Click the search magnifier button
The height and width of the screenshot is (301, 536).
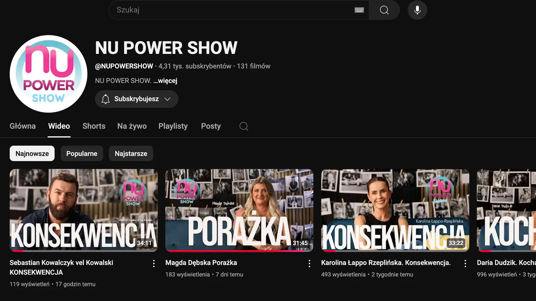(384, 10)
